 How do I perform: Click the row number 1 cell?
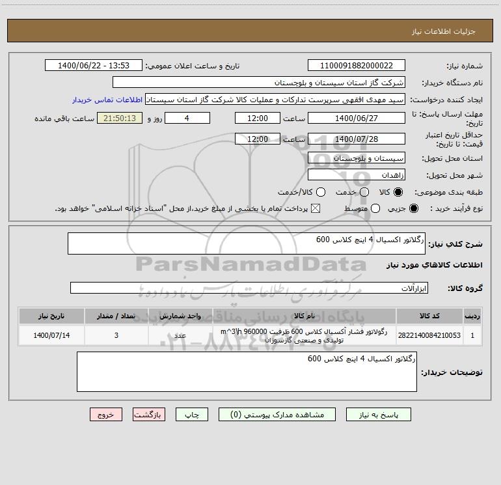pos(472,335)
